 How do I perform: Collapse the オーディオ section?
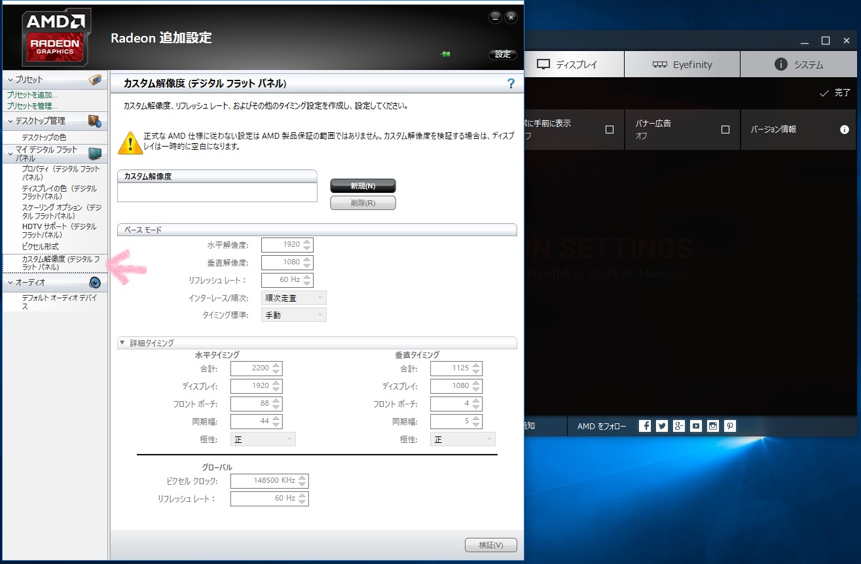(x=10, y=283)
